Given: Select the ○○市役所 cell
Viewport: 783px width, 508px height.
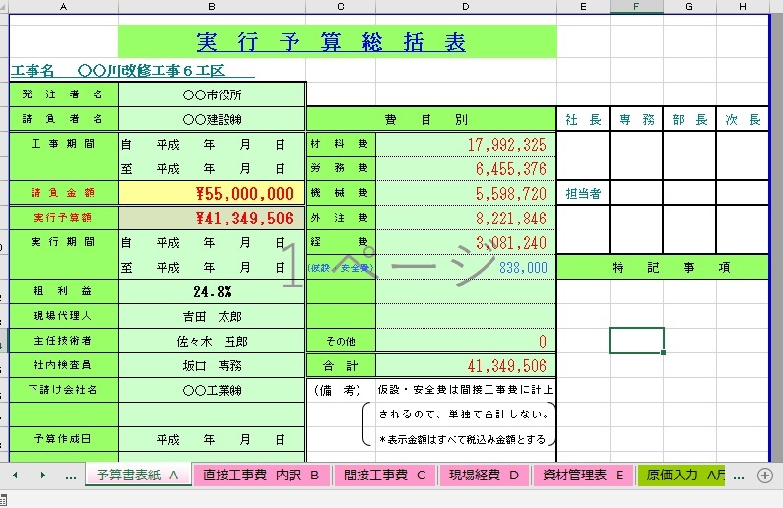Looking at the screenshot, I should [x=212, y=95].
